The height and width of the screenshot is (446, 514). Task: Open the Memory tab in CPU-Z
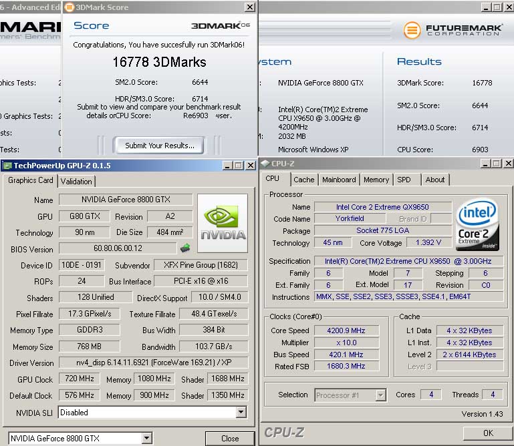376,180
